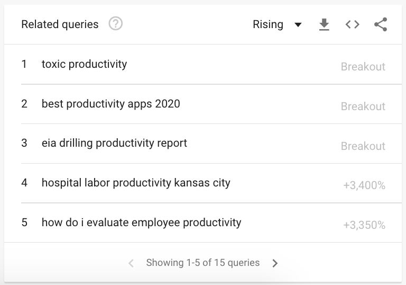Click Breakout label for best productivity apps
This screenshot has height=285, width=406.
click(x=363, y=106)
